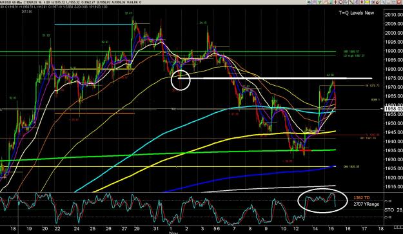
Task: Click the 1990.00 price axis label
Action: tap(394, 51)
